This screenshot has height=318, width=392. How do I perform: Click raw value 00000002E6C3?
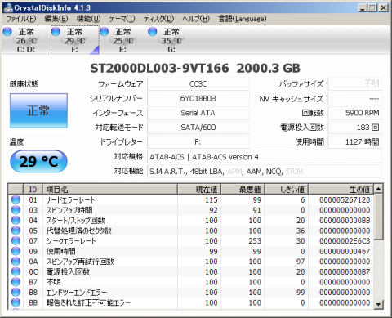tap(345, 241)
